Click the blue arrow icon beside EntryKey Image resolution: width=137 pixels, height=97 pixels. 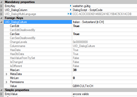tap(71, 6)
